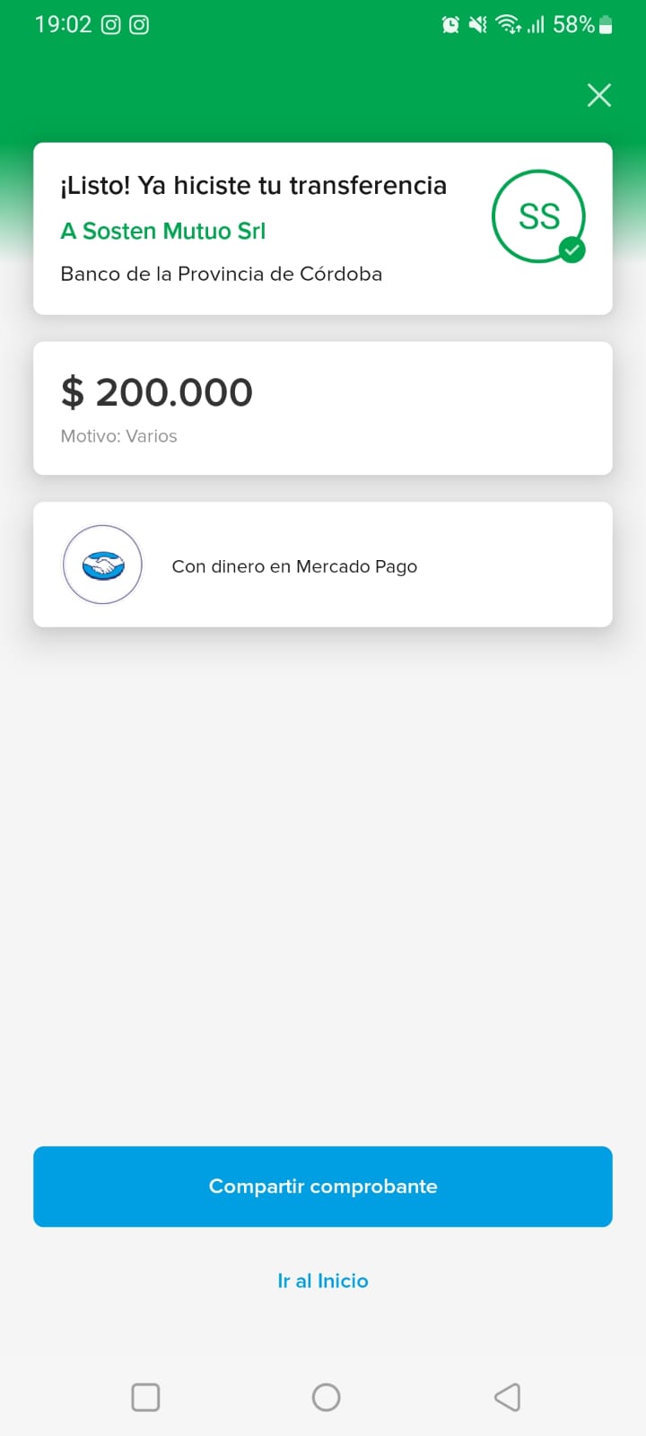The image size is (646, 1436).
Task: Open recent apps with square button
Action: [145, 1397]
